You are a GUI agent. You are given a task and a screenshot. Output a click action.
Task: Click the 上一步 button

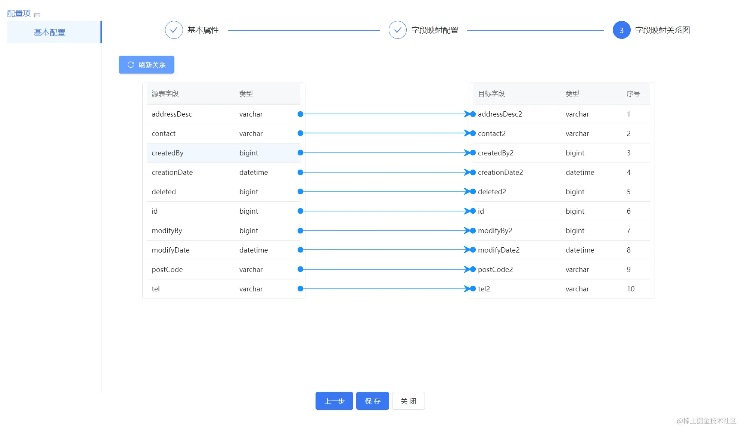point(334,401)
